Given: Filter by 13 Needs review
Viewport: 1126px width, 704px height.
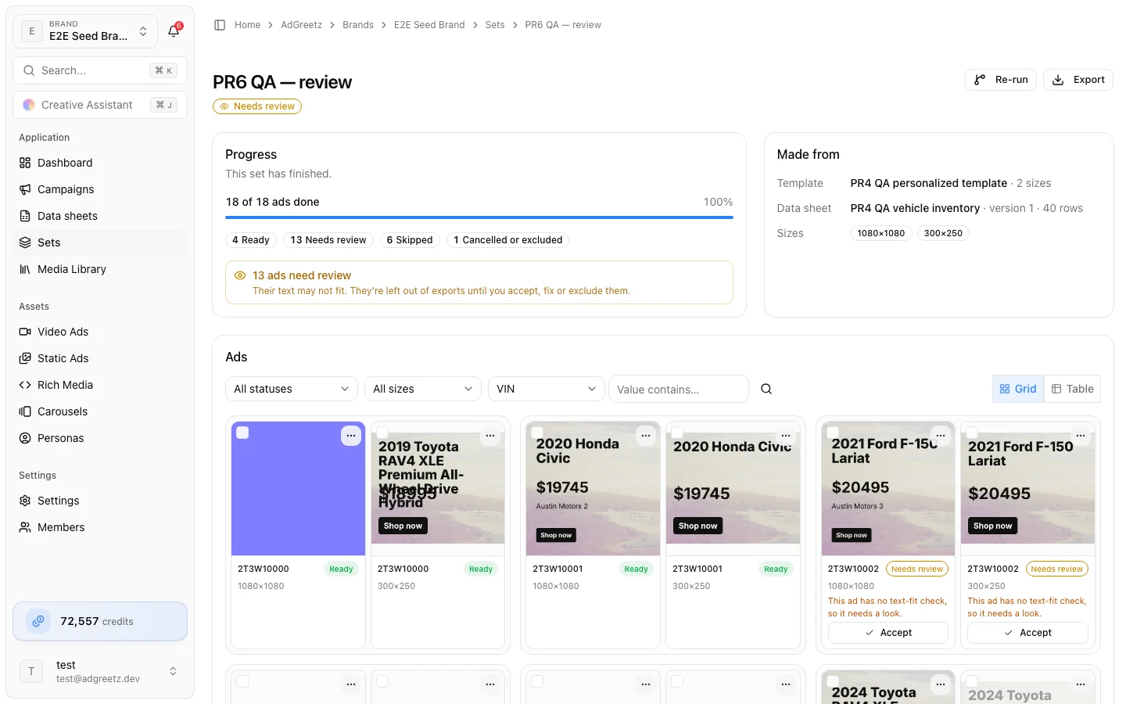Looking at the screenshot, I should coord(328,240).
